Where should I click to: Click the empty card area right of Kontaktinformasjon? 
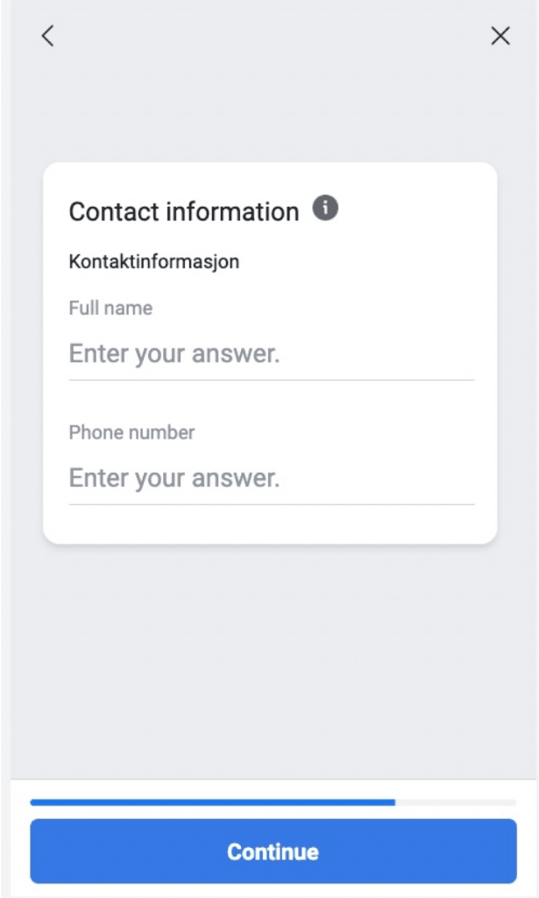[x=368, y=261]
